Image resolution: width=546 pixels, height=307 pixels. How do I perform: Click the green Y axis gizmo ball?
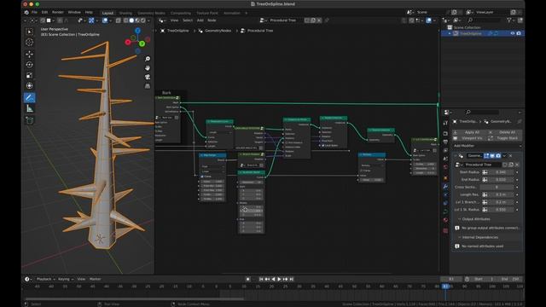[142, 43]
